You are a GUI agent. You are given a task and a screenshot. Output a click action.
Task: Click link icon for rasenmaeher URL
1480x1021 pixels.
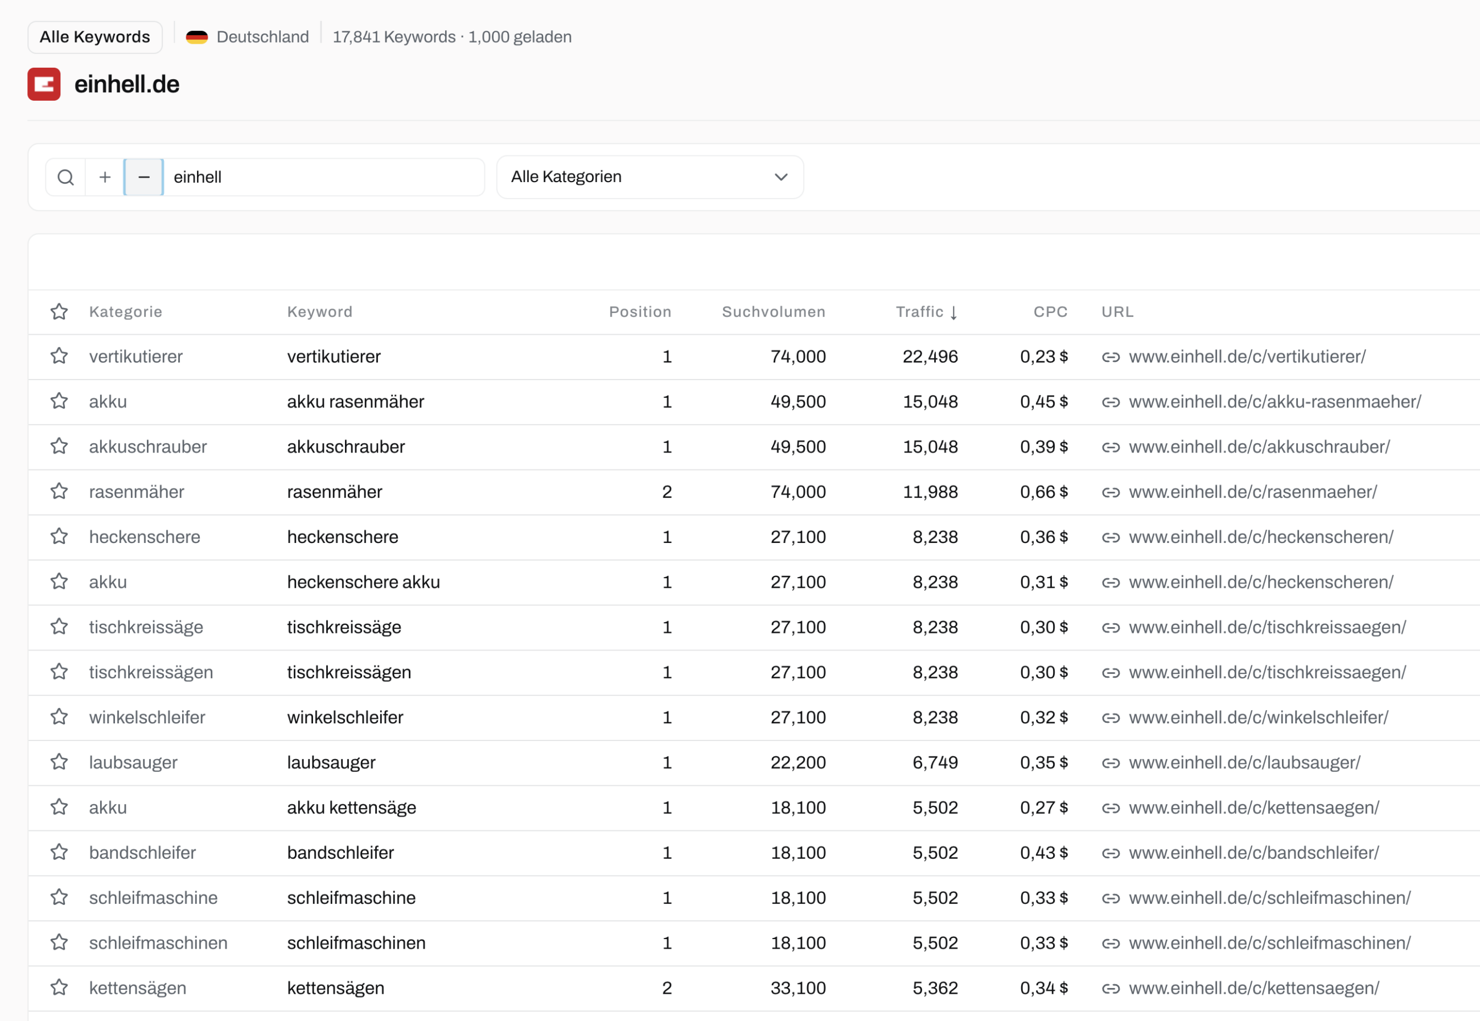tap(1110, 492)
